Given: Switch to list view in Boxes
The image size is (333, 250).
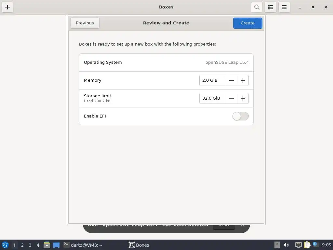Looking at the screenshot, I should tap(270, 7).
